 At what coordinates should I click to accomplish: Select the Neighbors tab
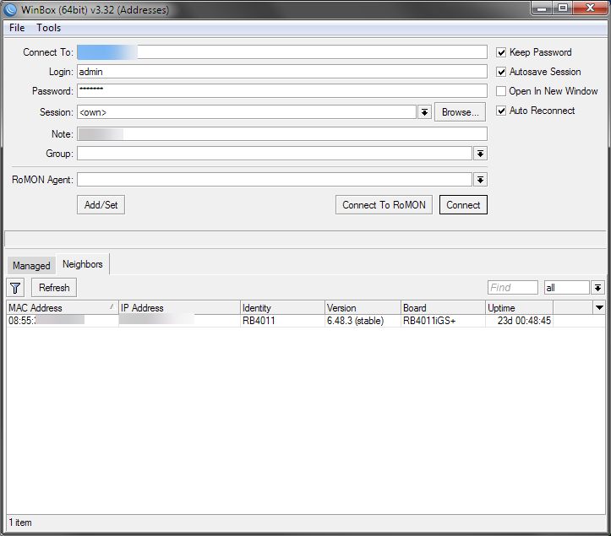pos(83,264)
